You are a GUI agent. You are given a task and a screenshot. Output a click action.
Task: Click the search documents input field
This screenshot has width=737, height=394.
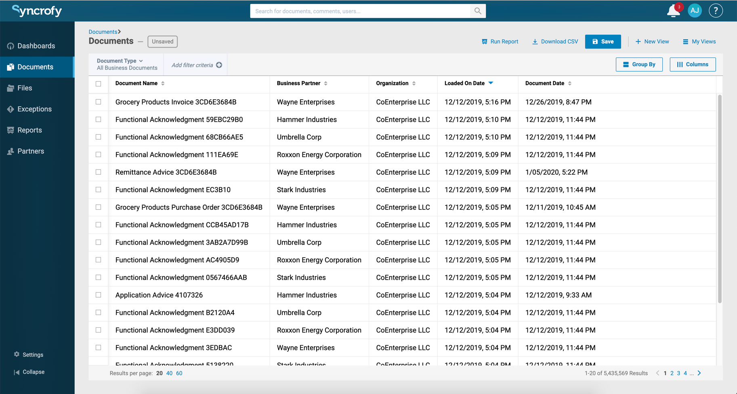tap(359, 11)
